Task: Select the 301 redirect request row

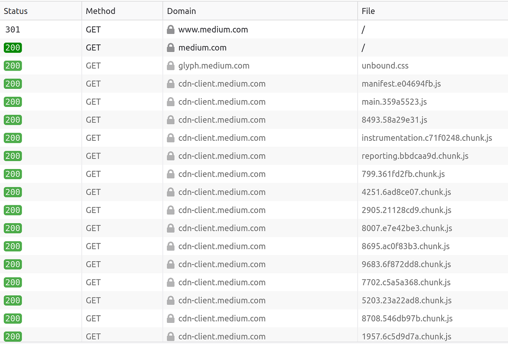Action: (x=254, y=30)
